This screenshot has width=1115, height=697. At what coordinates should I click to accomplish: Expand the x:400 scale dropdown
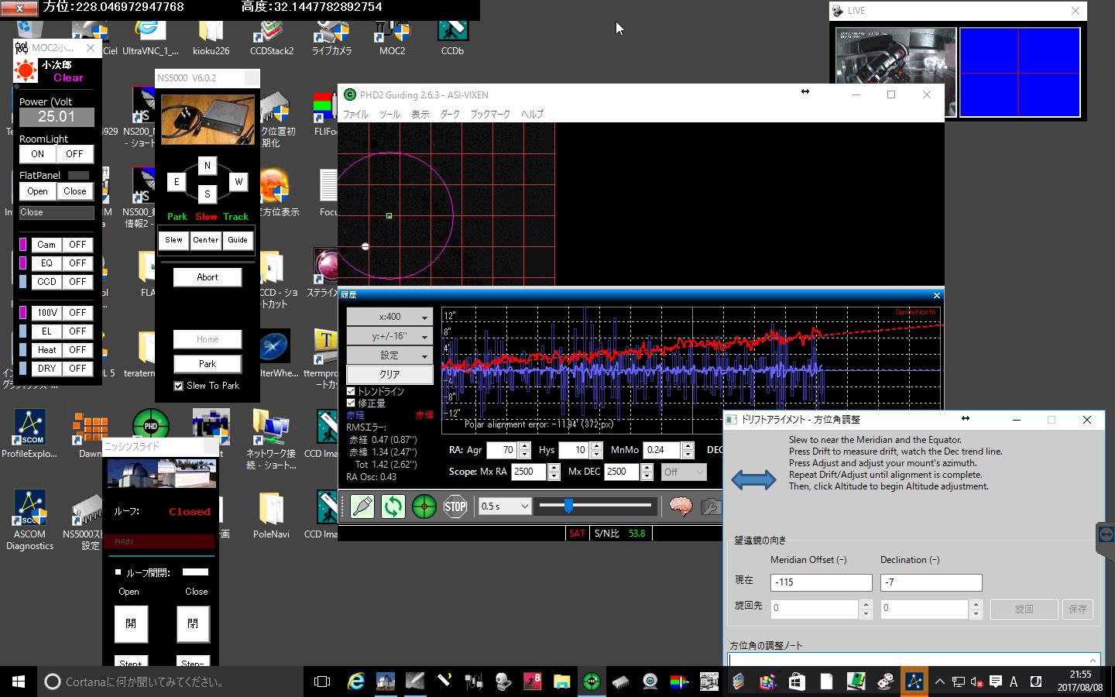pos(389,317)
